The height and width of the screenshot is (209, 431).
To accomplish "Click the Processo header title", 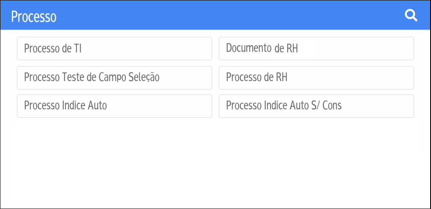I will (34, 17).
